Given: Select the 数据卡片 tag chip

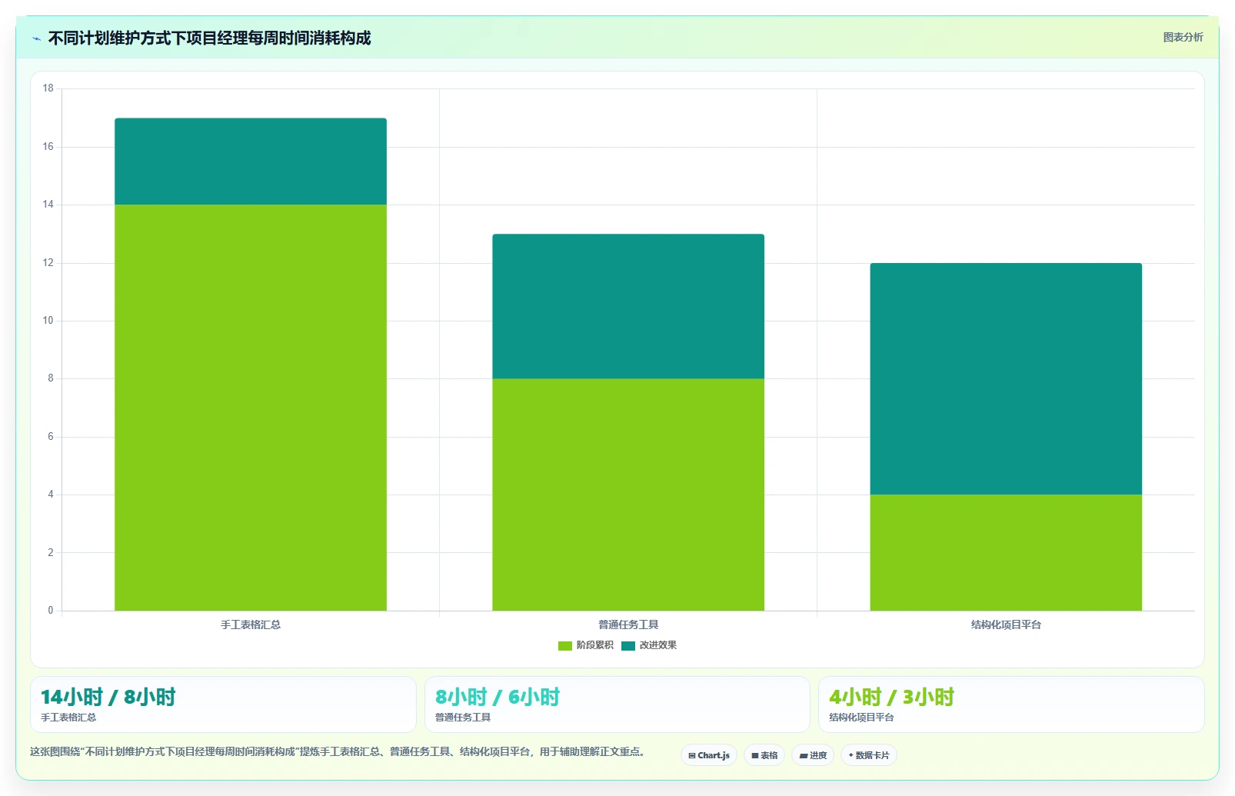Looking at the screenshot, I should [869, 755].
